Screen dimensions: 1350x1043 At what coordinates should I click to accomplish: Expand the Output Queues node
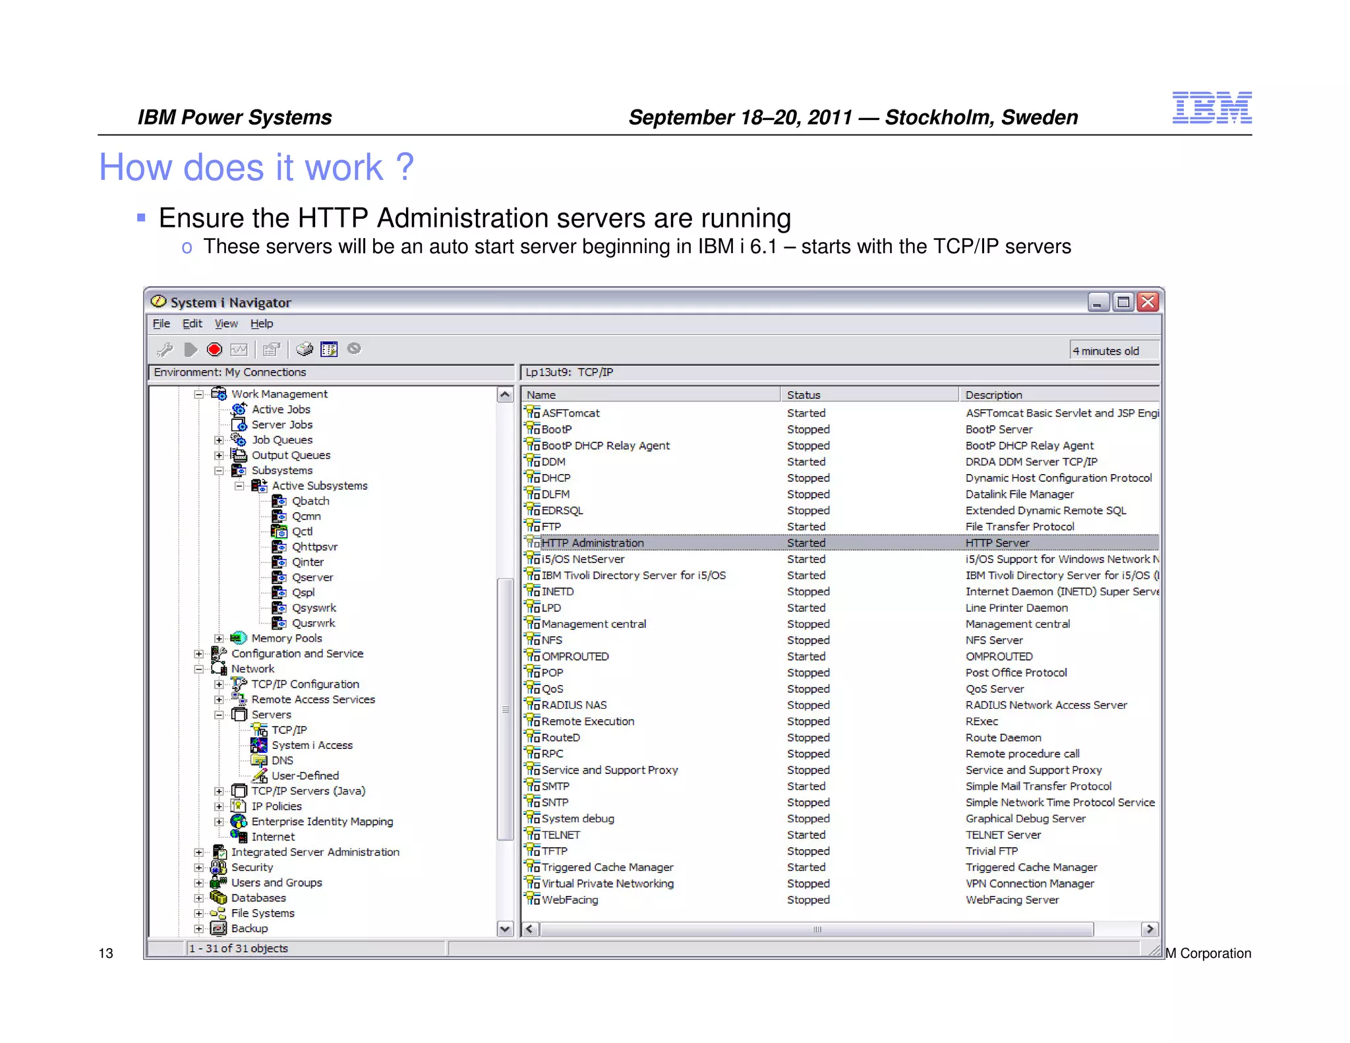(x=219, y=455)
